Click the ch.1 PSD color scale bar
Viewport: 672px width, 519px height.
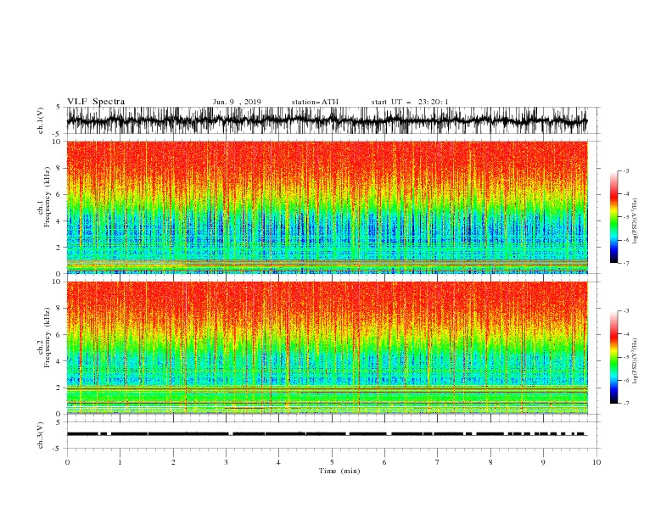point(613,217)
